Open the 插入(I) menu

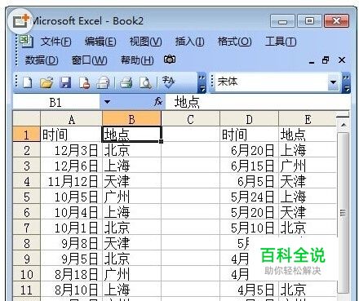(189, 42)
